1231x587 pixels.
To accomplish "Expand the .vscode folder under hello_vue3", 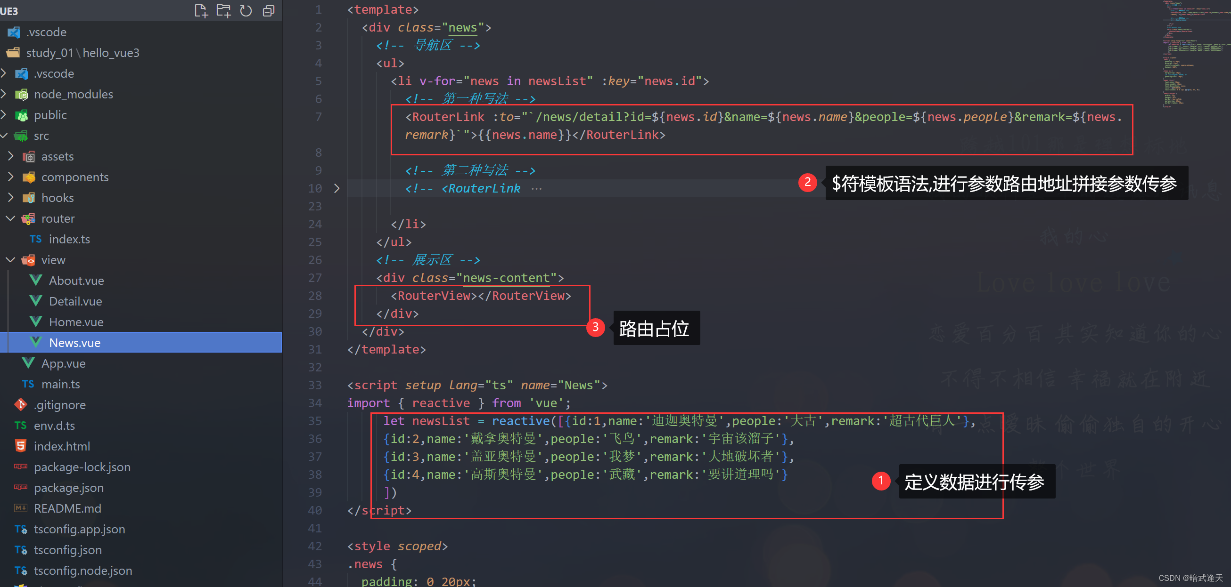I will (x=4, y=73).
